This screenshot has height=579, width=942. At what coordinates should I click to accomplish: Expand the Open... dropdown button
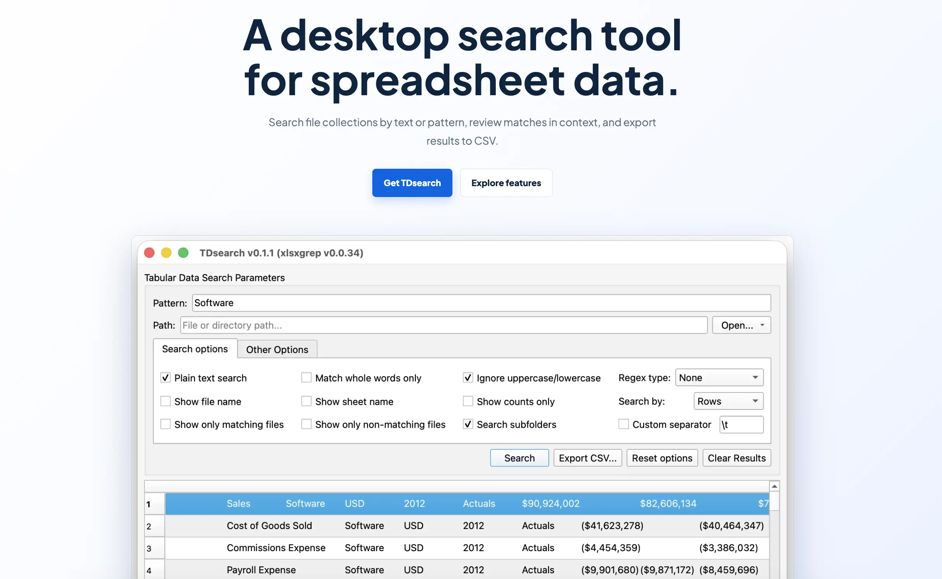[742, 325]
